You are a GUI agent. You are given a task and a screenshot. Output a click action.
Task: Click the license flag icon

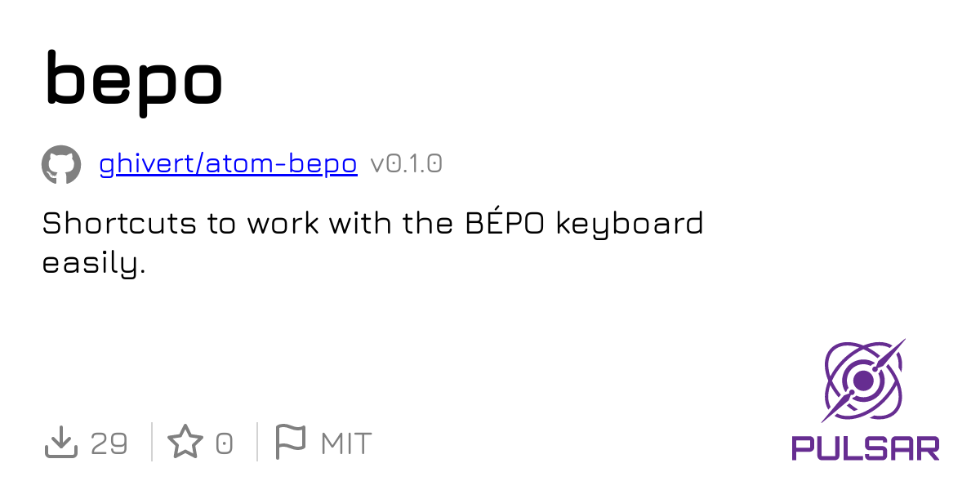click(x=290, y=442)
